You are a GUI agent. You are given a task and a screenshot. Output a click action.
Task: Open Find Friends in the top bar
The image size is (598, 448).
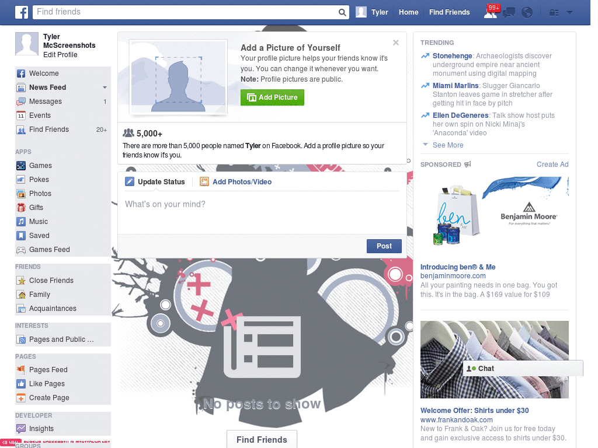tap(449, 12)
